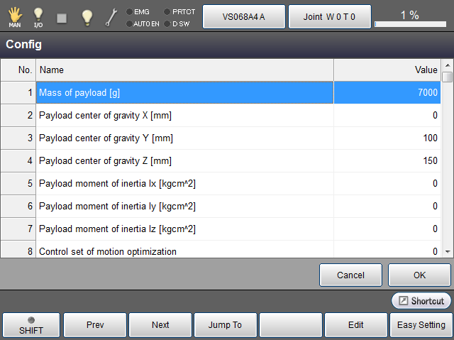This screenshot has width=454, height=340.
Task: Open the I/O lightbulb icon
Action: pos(38,16)
